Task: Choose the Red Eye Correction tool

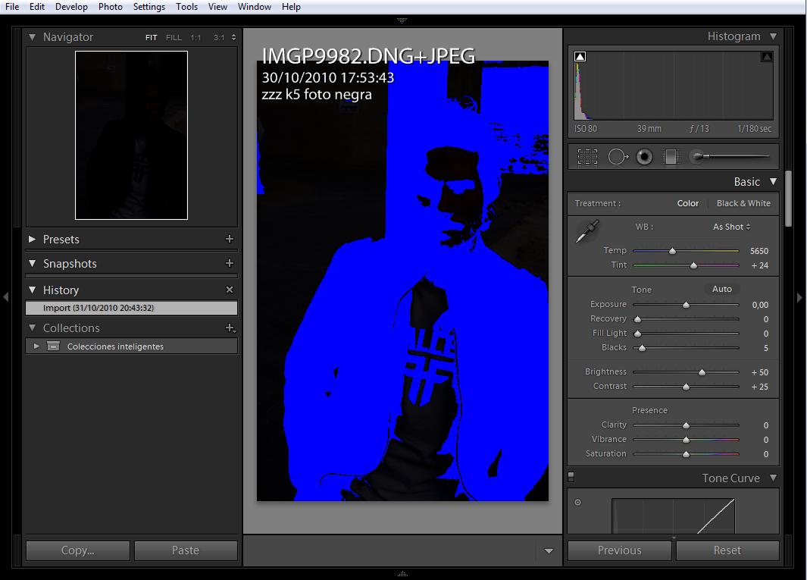Action: (x=644, y=157)
